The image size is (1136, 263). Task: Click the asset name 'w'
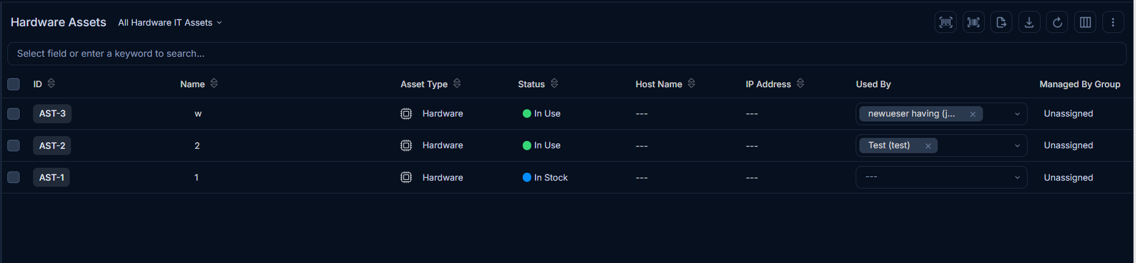click(198, 113)
